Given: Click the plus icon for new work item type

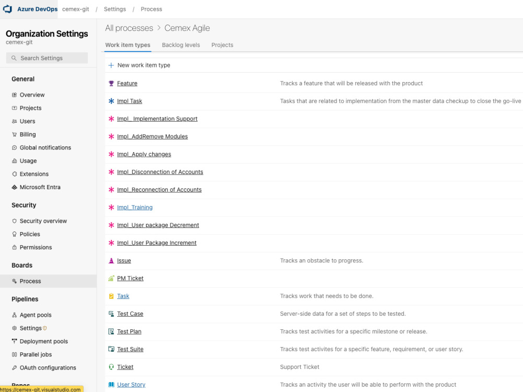Looking at the screenshot, I should point(111,65).
